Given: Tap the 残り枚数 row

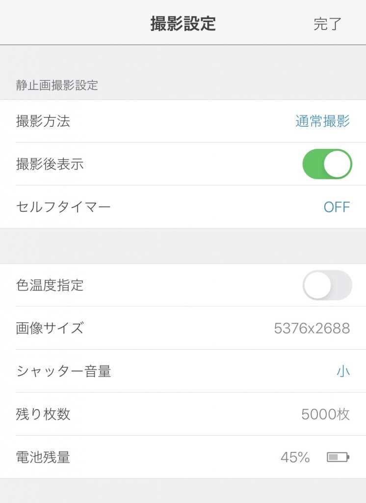Looking at the screenshot, I should pos(183,414).
